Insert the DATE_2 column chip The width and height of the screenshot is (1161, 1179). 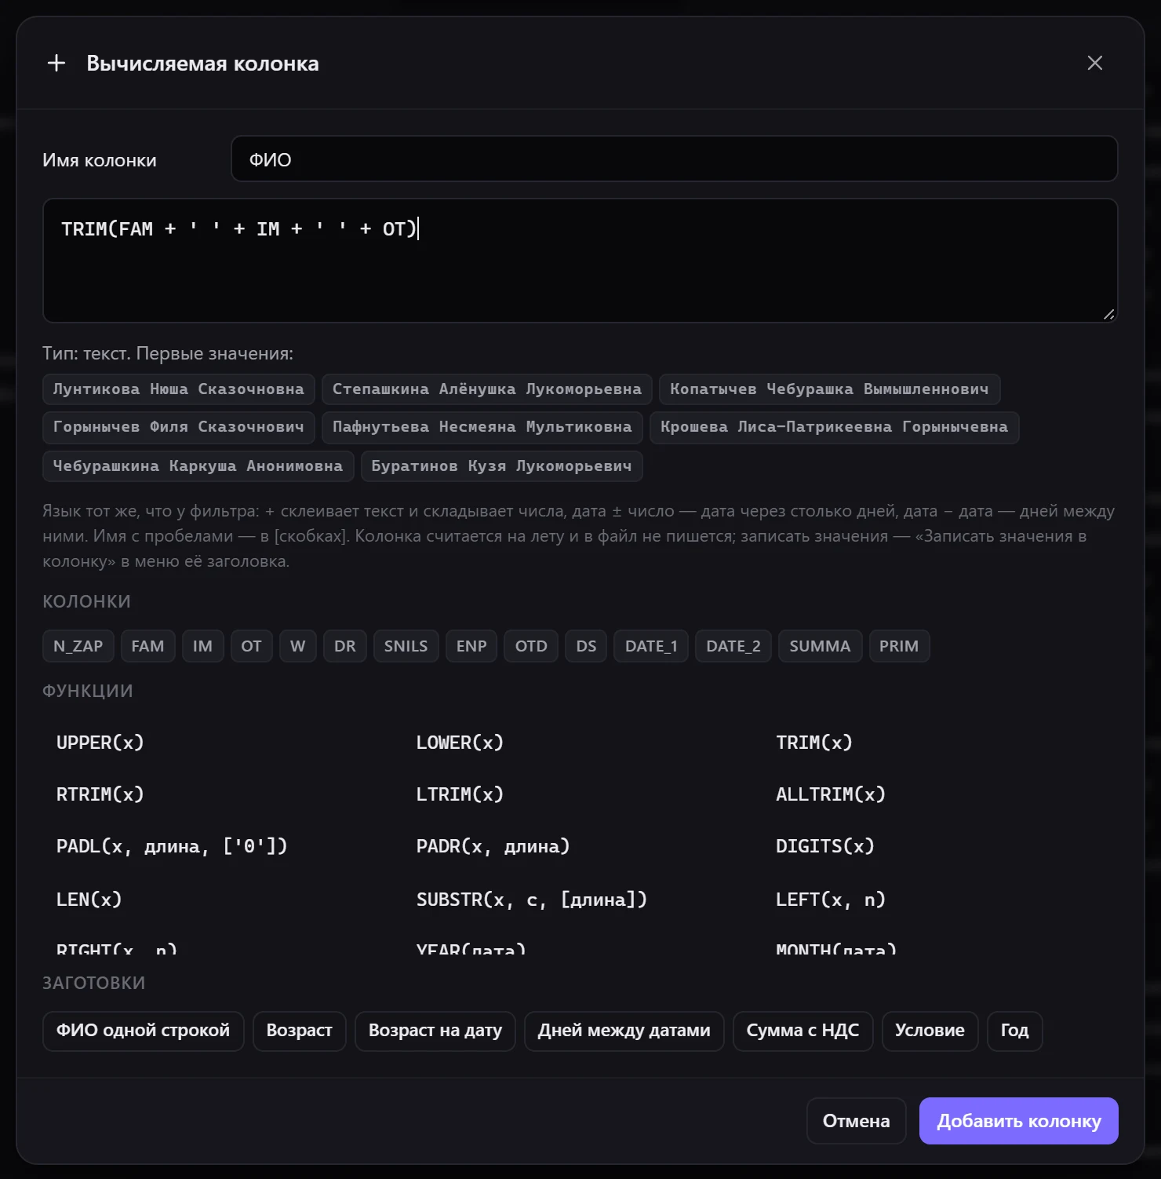click(x=733, y=646)
